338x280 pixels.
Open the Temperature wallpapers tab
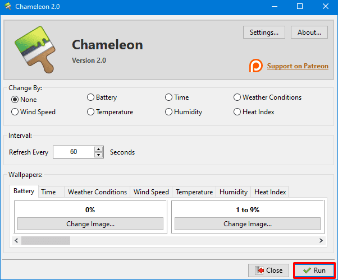(194, 192)
